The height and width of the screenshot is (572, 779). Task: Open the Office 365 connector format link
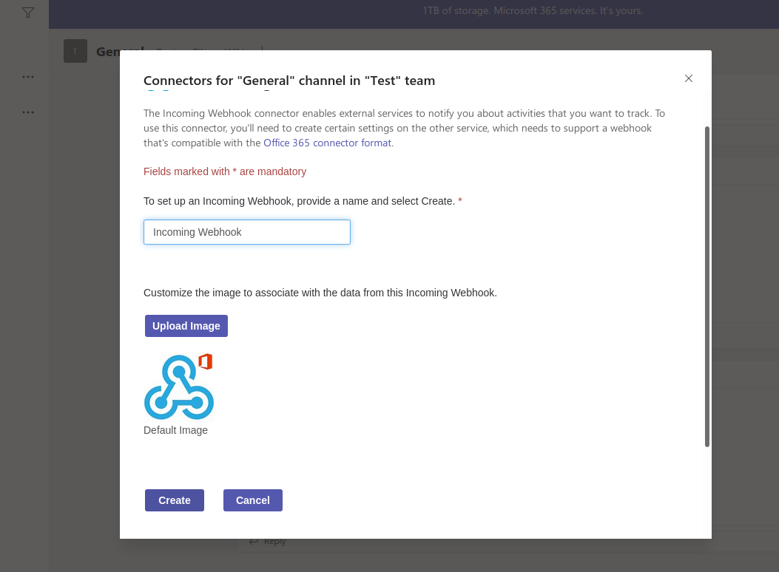point(328,143)
